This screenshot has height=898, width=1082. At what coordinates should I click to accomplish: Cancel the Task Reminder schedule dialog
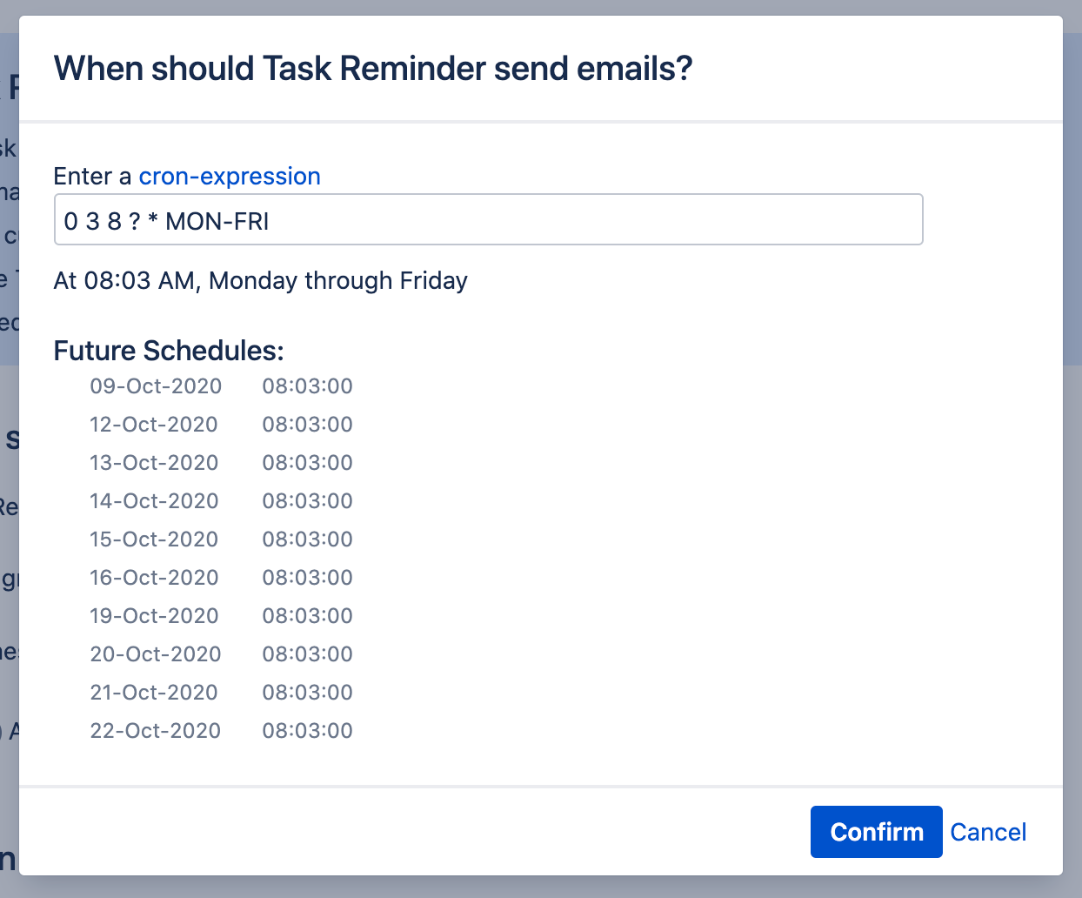pyautogui.click(x=988, y=832)
